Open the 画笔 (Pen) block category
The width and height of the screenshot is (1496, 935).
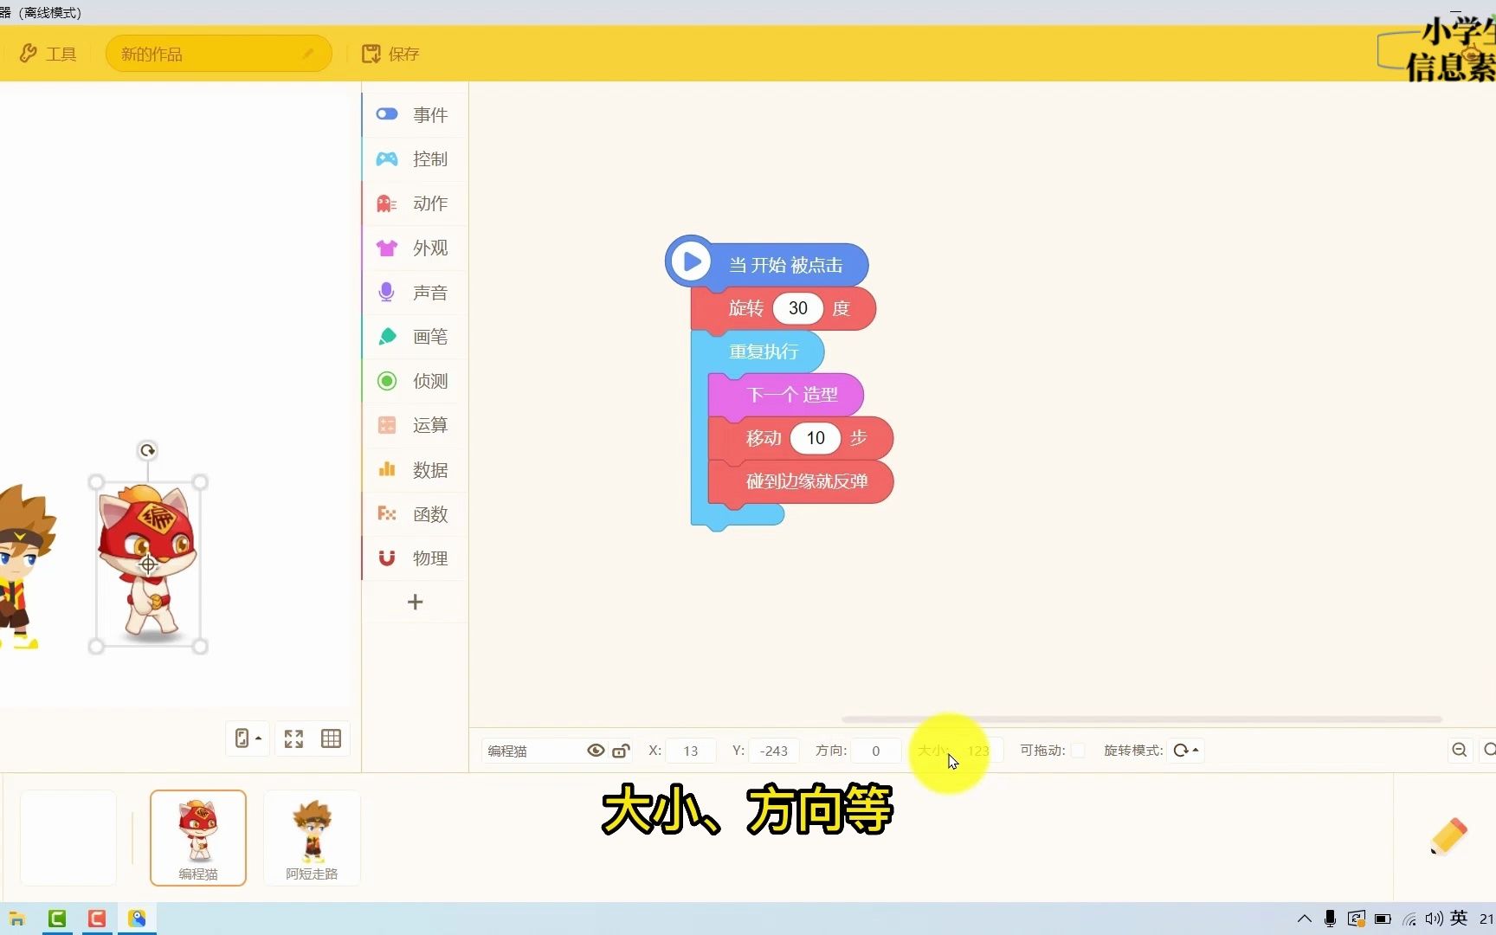(x=413, y=336)
